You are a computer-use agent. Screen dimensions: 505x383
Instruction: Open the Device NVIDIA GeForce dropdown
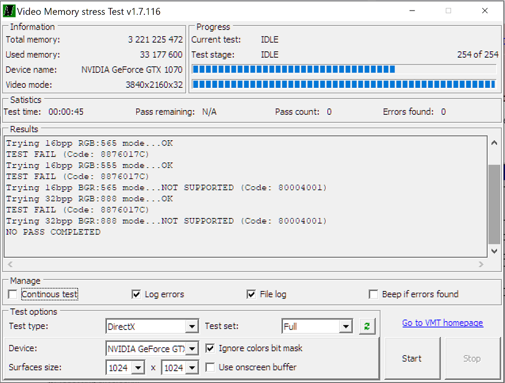click(192, 349)
